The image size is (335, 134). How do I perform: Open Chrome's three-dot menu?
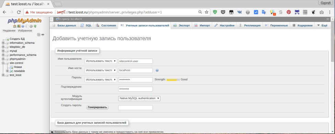[330, 12]
